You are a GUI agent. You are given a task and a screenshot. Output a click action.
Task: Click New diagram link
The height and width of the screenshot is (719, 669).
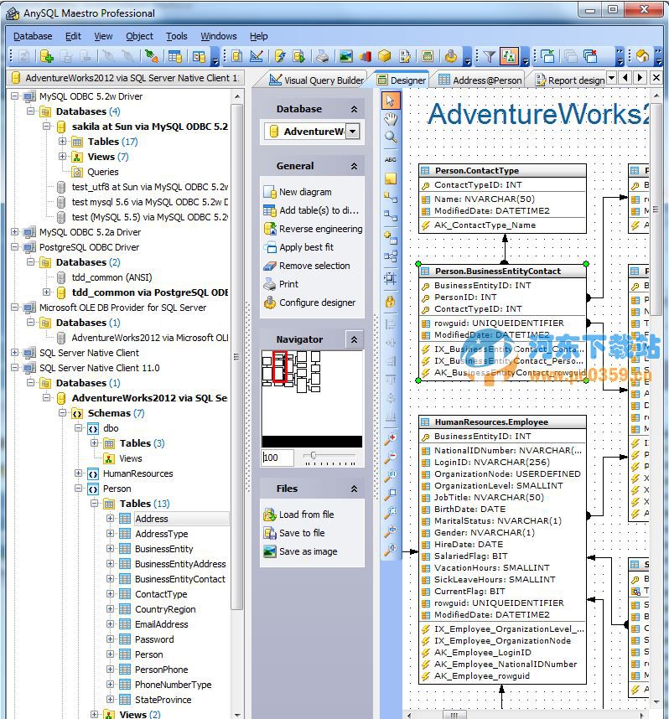tap(305, 192)
